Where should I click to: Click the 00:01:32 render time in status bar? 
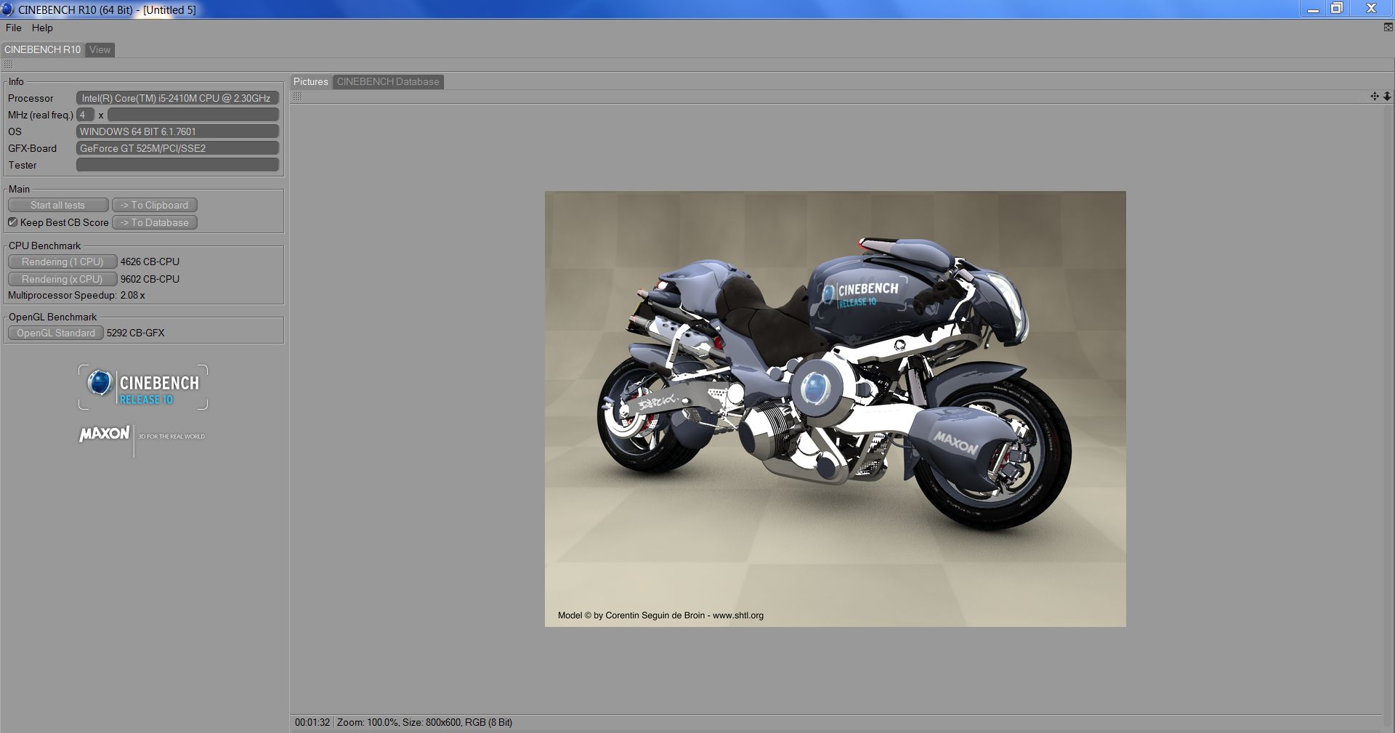pos(312,722)
